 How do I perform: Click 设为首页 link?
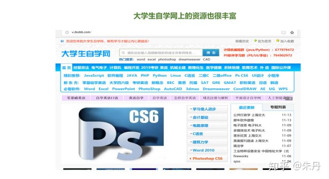[x=265, y=41]
